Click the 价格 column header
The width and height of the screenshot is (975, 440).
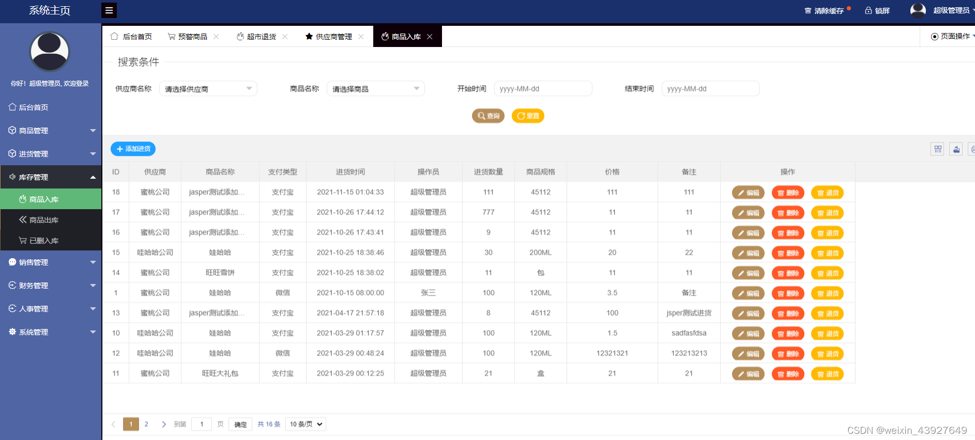612,172
